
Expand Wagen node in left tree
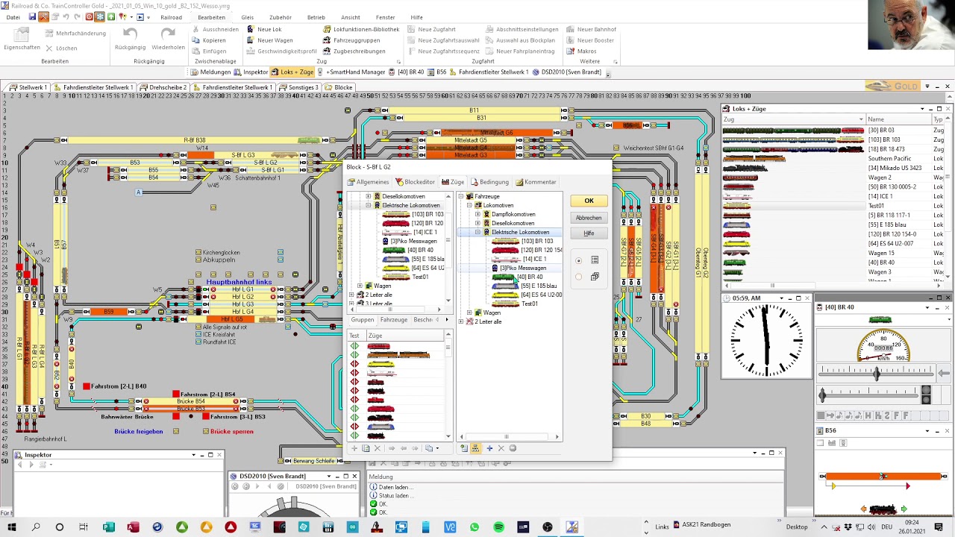tap(360, 286)
